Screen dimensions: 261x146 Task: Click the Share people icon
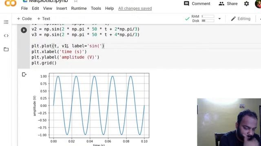click(221, 4)
